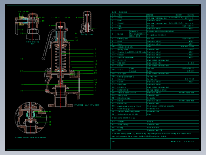Select the gas tight cap detail drawing

pos(87,22)
